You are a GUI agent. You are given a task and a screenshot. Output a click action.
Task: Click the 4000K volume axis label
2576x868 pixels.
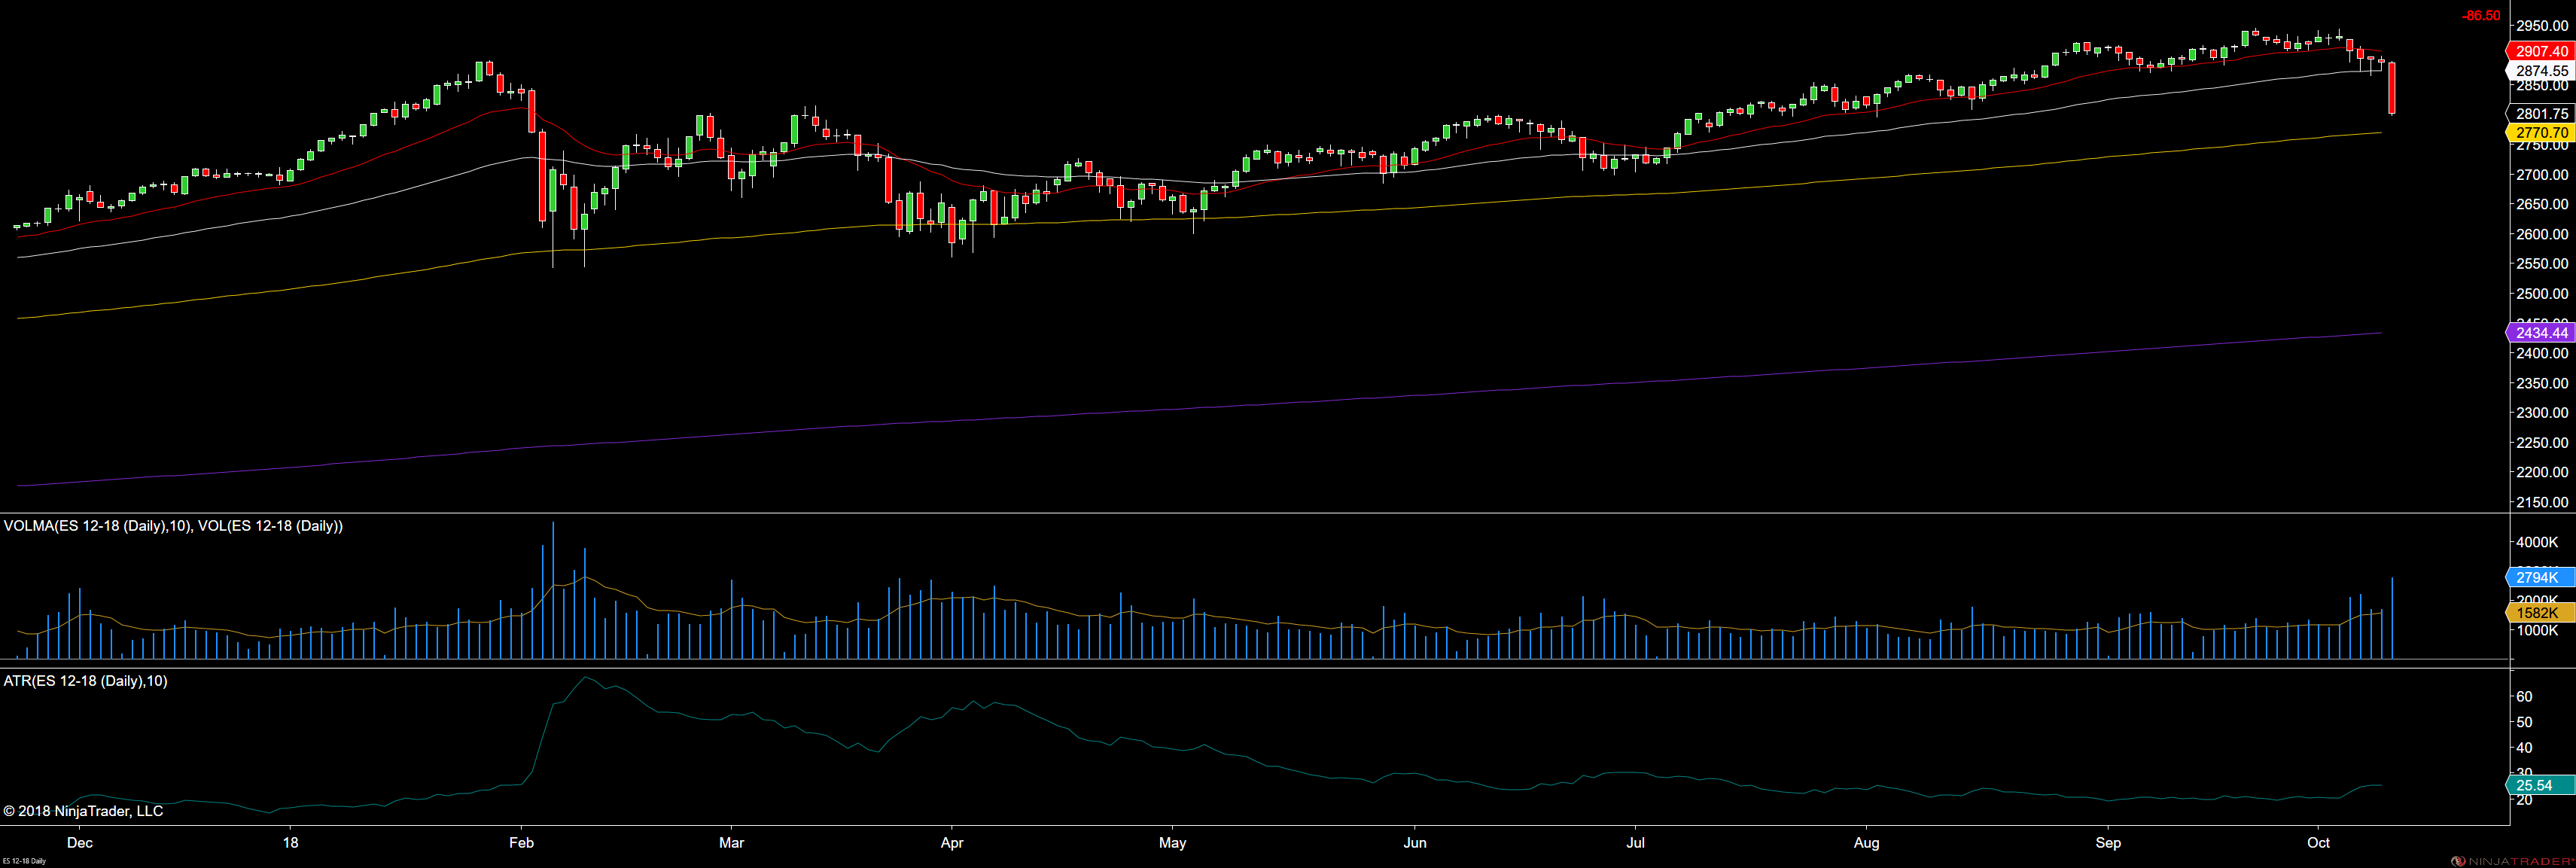point(2537,542)
